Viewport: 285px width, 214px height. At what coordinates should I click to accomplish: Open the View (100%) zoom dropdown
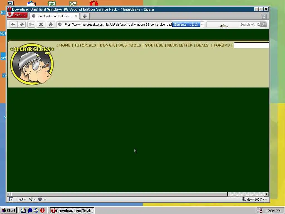pyautogui.click(x=256, y=200)
